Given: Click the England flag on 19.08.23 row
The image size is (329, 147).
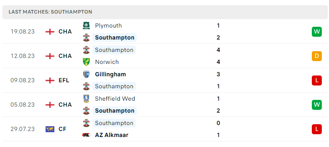Looking at the screenshot, I should tap(50, 32).
